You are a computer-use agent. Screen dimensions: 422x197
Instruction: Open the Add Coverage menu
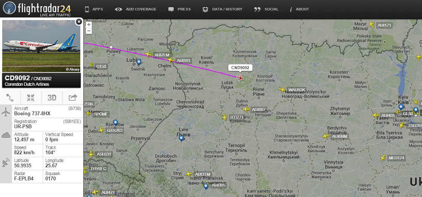point(136,9)
